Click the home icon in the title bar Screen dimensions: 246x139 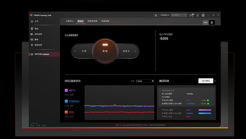[156, 15]
